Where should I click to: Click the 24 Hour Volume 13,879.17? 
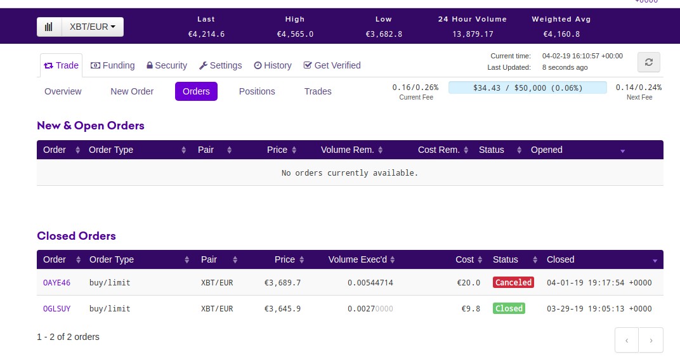tap(473, 34)
